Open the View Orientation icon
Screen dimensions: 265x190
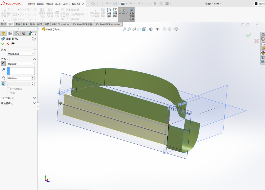(x=144, y=29)
